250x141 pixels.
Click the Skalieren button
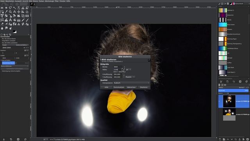pos(144,87)
